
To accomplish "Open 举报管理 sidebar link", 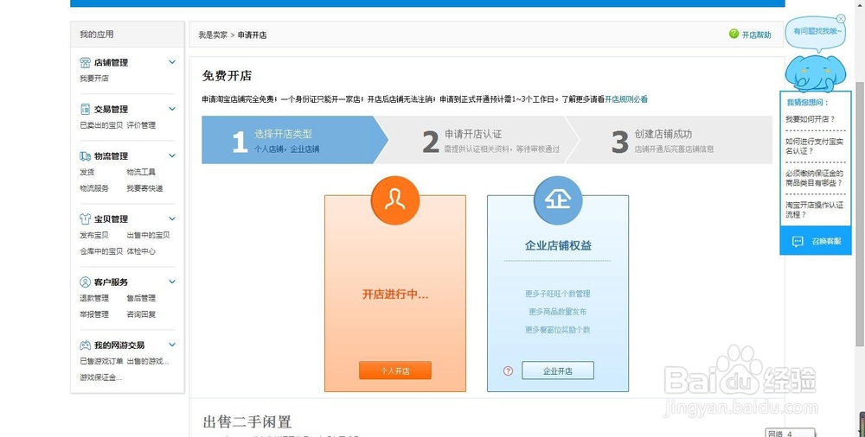I will click(94, 314).
